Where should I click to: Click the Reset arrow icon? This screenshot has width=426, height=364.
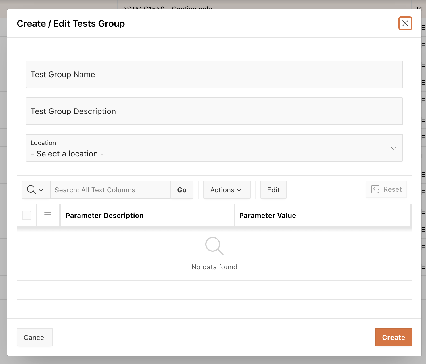click(x=375, y=189)
